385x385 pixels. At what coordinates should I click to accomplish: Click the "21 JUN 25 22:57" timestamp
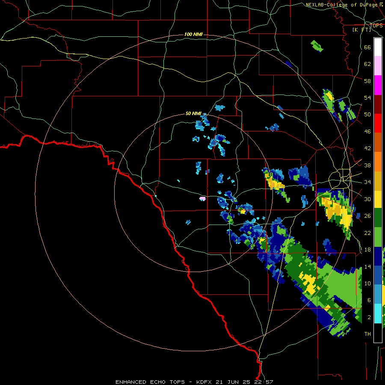tap(244, 382)
